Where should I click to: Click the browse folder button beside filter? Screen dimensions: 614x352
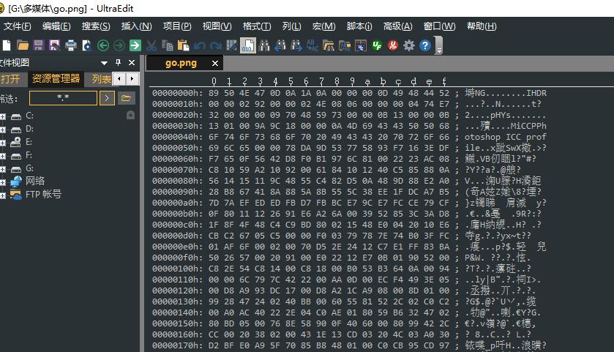tap(126, 97)
